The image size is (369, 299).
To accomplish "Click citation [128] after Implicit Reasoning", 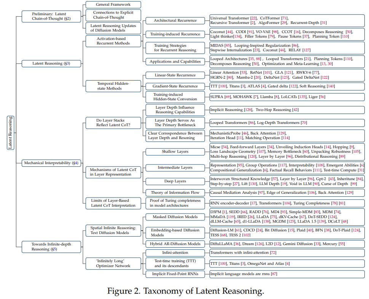I will click(x=248, y=110).
